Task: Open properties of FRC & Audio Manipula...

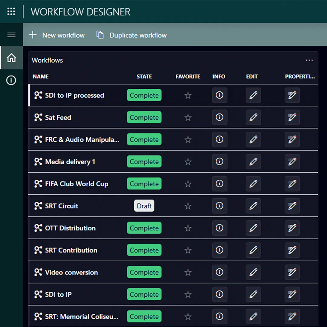Action: pos(292,139)
